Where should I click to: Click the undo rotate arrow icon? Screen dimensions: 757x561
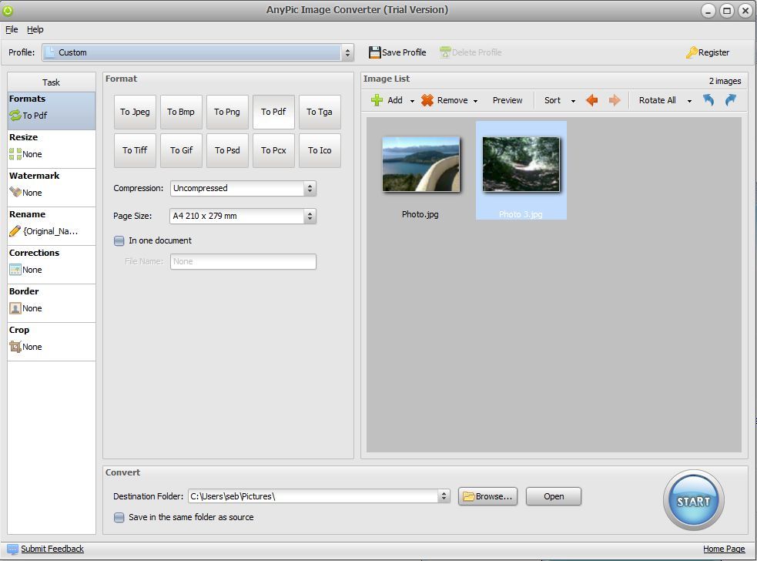click(708, 100)
